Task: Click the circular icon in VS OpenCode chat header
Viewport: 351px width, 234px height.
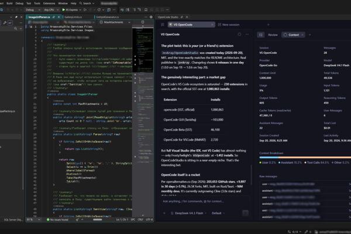Action: tap(239, 35)
